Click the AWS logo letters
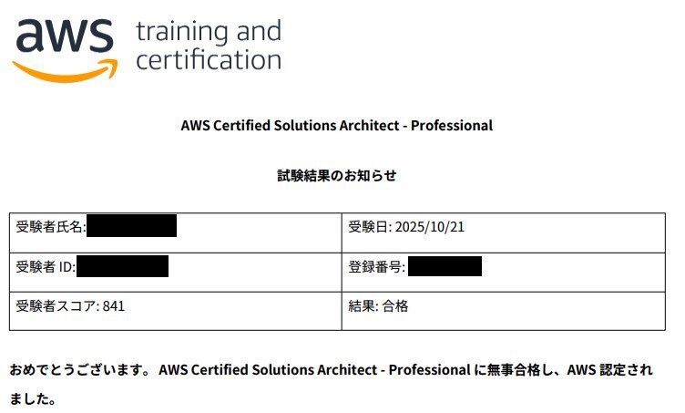Screen dimensions: 685x413 [x=64, y=36]
